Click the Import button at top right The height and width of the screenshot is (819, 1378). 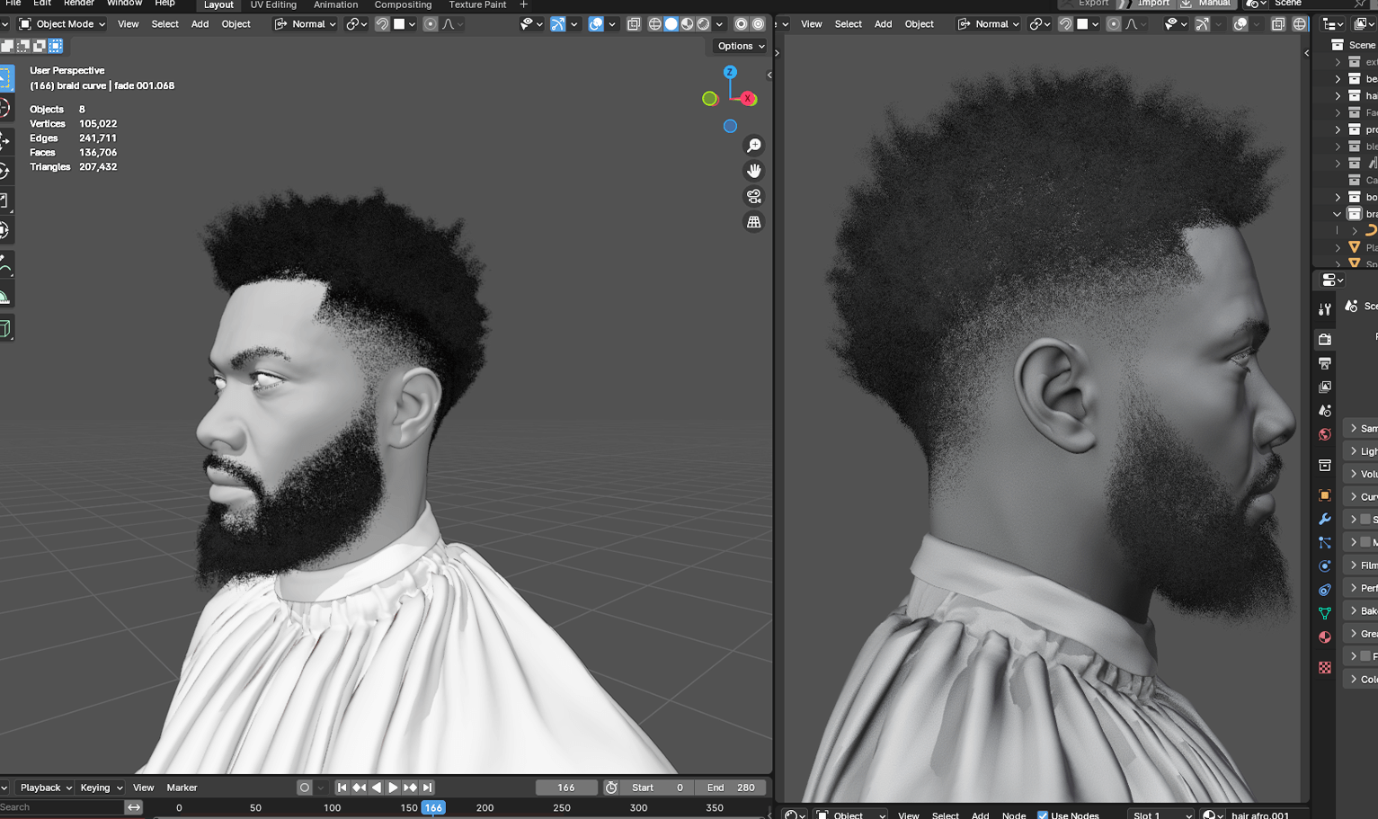click(1153, 4)
